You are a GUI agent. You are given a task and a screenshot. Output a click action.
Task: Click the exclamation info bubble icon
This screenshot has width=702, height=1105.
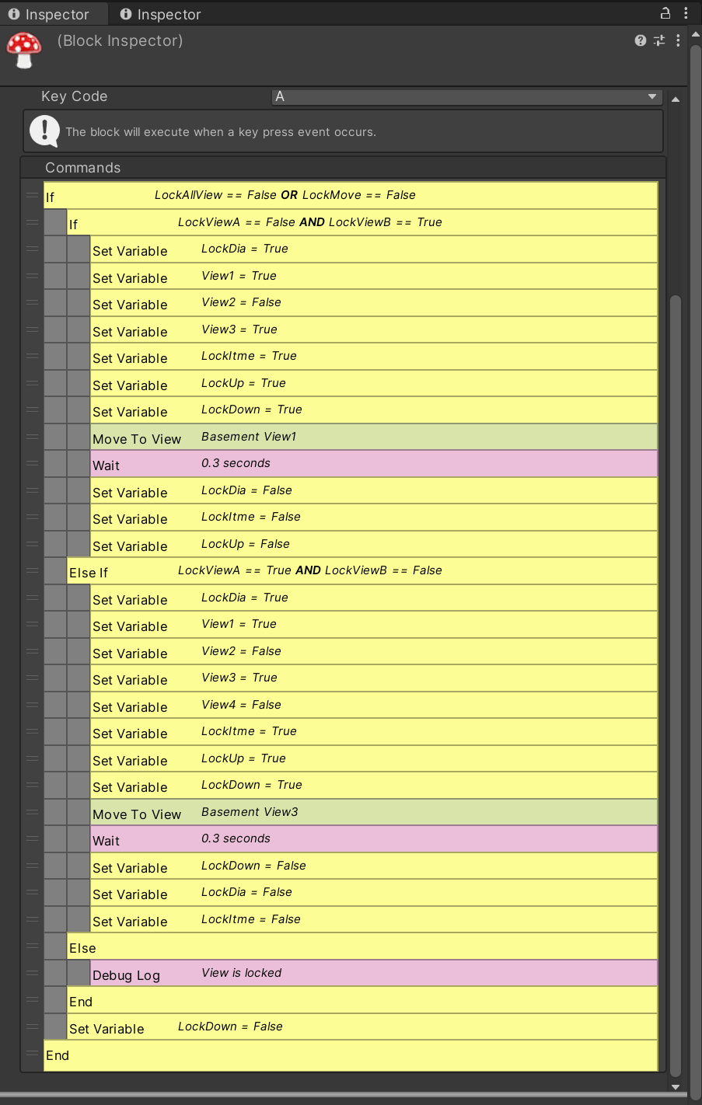point(45,131)
